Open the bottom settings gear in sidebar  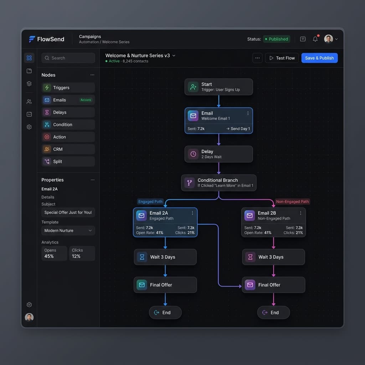(x=29, y=304)
